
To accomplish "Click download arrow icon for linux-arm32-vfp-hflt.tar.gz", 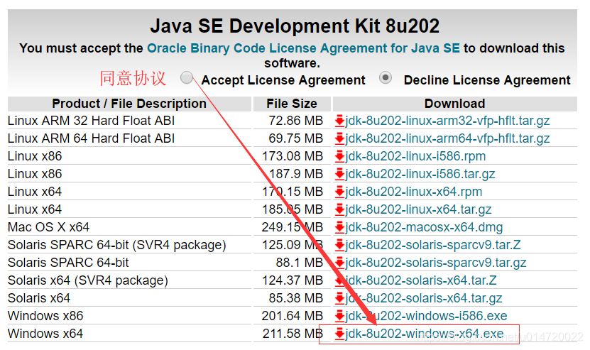I will pyautogui.click(x=340, y=121).
